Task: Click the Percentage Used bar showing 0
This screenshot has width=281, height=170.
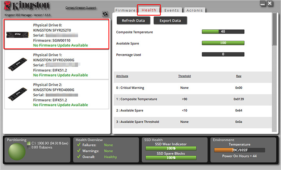Action: (223, 54)
